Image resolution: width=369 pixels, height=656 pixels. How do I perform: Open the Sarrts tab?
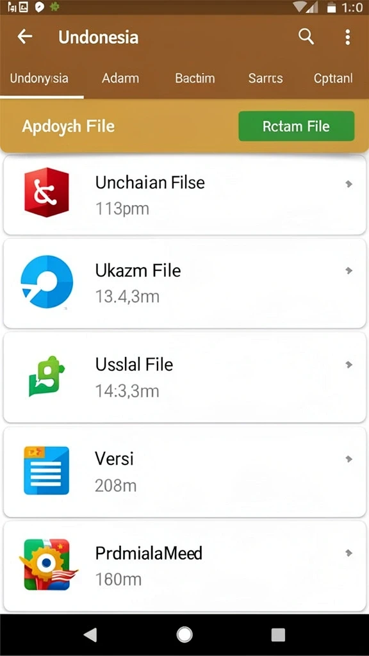[265, 78]
